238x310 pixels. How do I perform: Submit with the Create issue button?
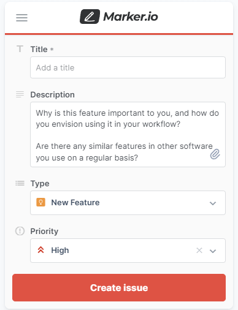tap(119, 287)
